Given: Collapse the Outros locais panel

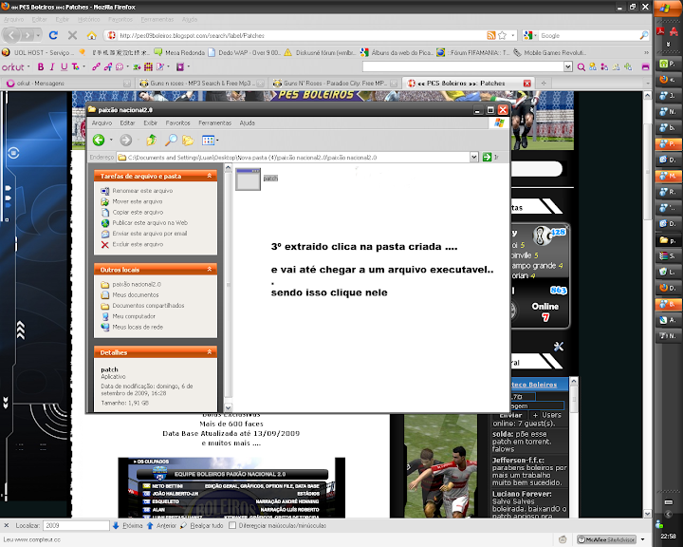Looking at the screenshot, I should (x=210, y=269).
